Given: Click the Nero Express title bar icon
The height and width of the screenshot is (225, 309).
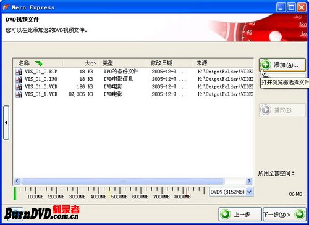Looking at the screenshot, I should (x=6, y=7).
